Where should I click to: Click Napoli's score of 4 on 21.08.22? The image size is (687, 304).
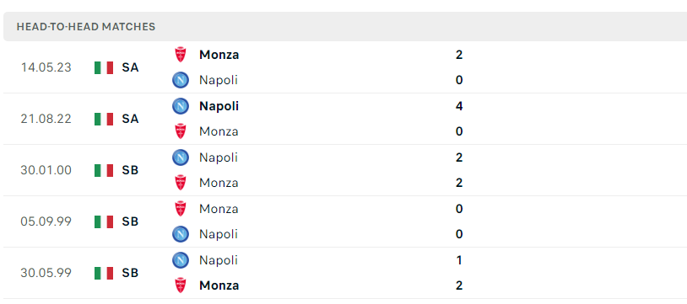(459, 106)
